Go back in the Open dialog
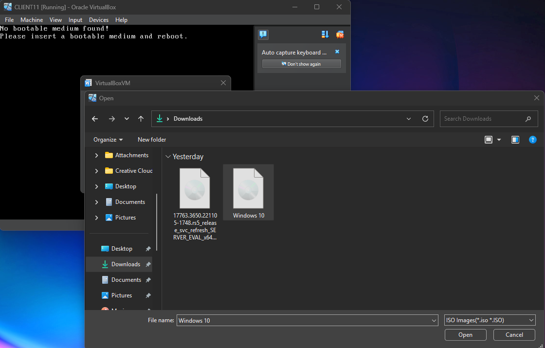Image resolution: width=545 pixels, height=348 pixels. (x=95, y=119)
